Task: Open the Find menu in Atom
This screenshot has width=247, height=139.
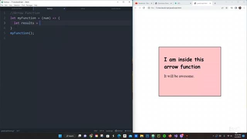Action: 23,5
